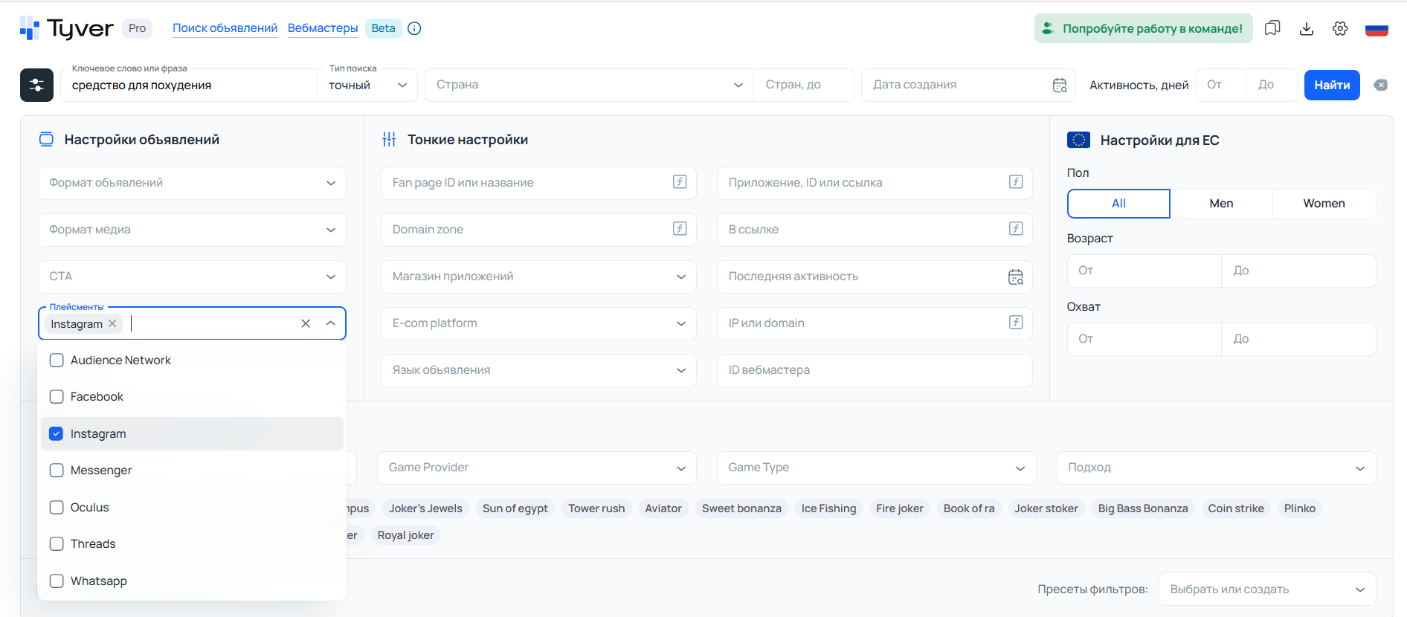1407x617 pixels.
Task: Open the Магазин приложений dropdown
Action: [538, 277]
